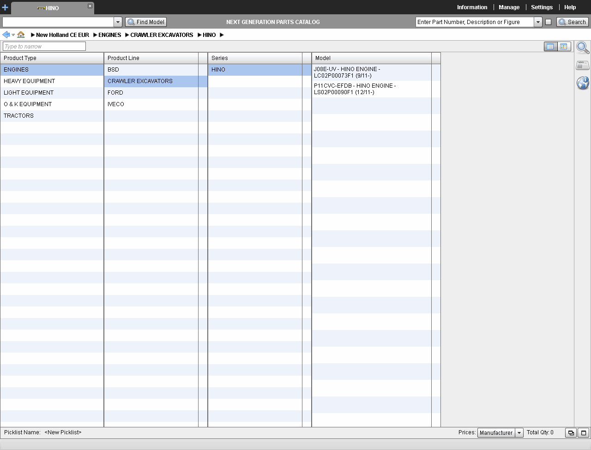Viewport: 591px width, 450px height.
Task: Select HINO in the Series column
Action: [260, 70]
